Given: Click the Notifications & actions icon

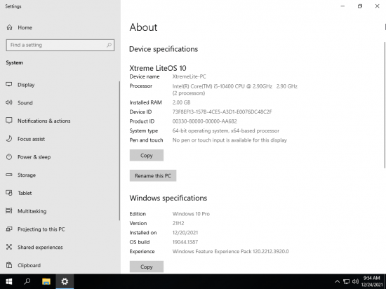Looking at the screenshot, I should 9,121.
